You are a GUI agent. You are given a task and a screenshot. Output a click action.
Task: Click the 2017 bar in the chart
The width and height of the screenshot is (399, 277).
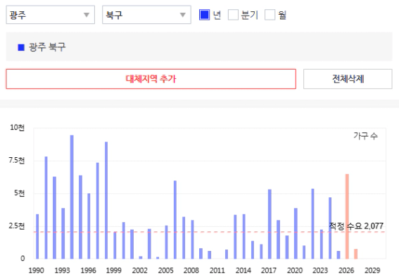pos(270,224)
